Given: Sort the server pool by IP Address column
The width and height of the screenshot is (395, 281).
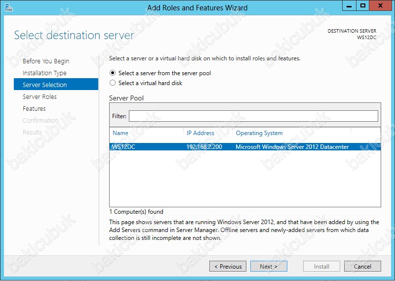Looking at the screenshot, I should click(x=200, y=133).
